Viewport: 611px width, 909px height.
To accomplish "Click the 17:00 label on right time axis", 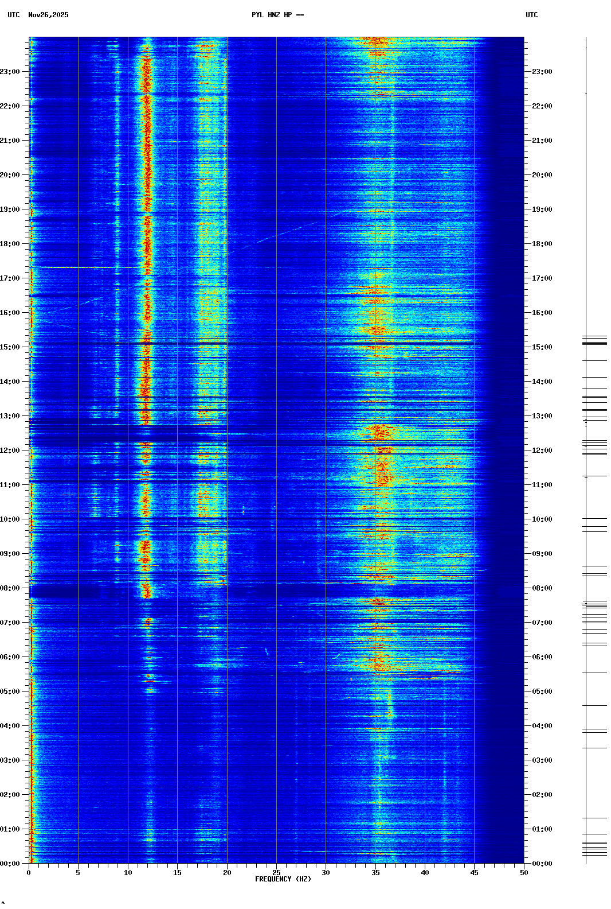I will coord(542,278).
